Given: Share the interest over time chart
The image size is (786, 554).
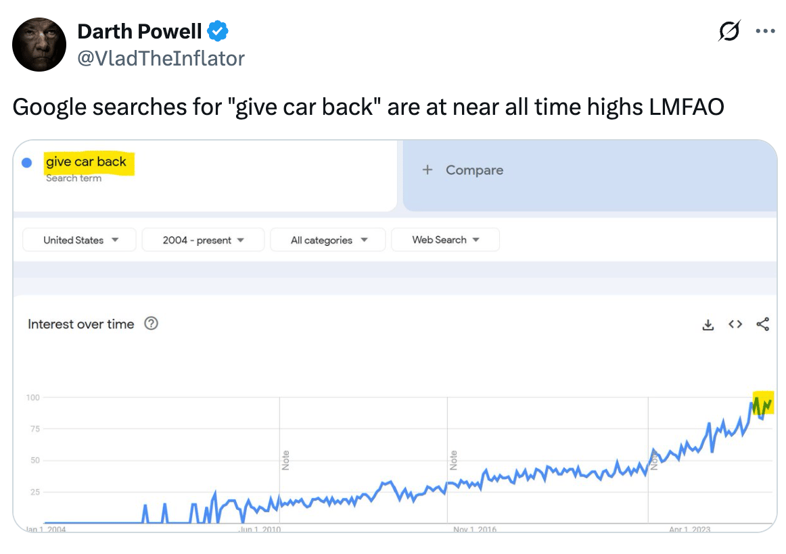Looking at the screenshot, I should click(763, 325).
